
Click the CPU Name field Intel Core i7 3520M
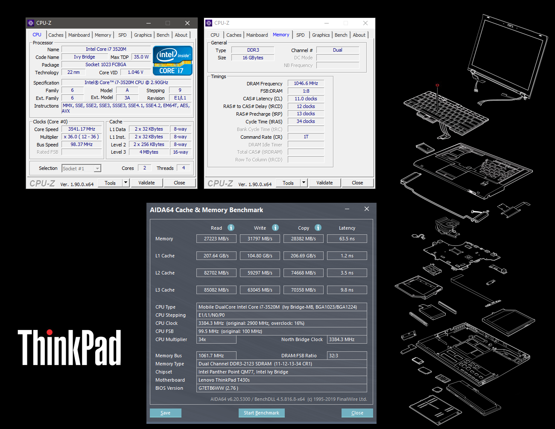click(106, 49)
